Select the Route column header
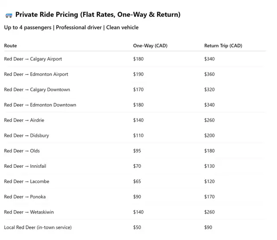Viewport: 277px width, 240px height. click(x=10, y=46)
